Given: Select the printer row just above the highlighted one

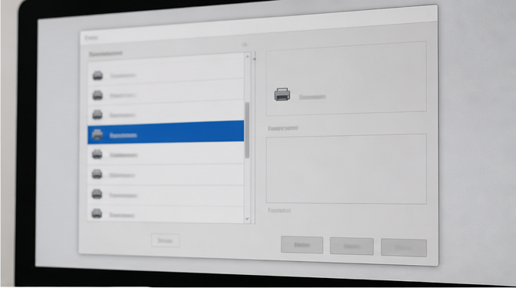Looking at the screenshot, I should tap(166, 112).
